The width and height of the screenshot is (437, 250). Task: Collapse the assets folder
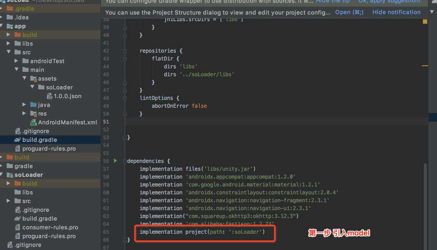point(24,78)
